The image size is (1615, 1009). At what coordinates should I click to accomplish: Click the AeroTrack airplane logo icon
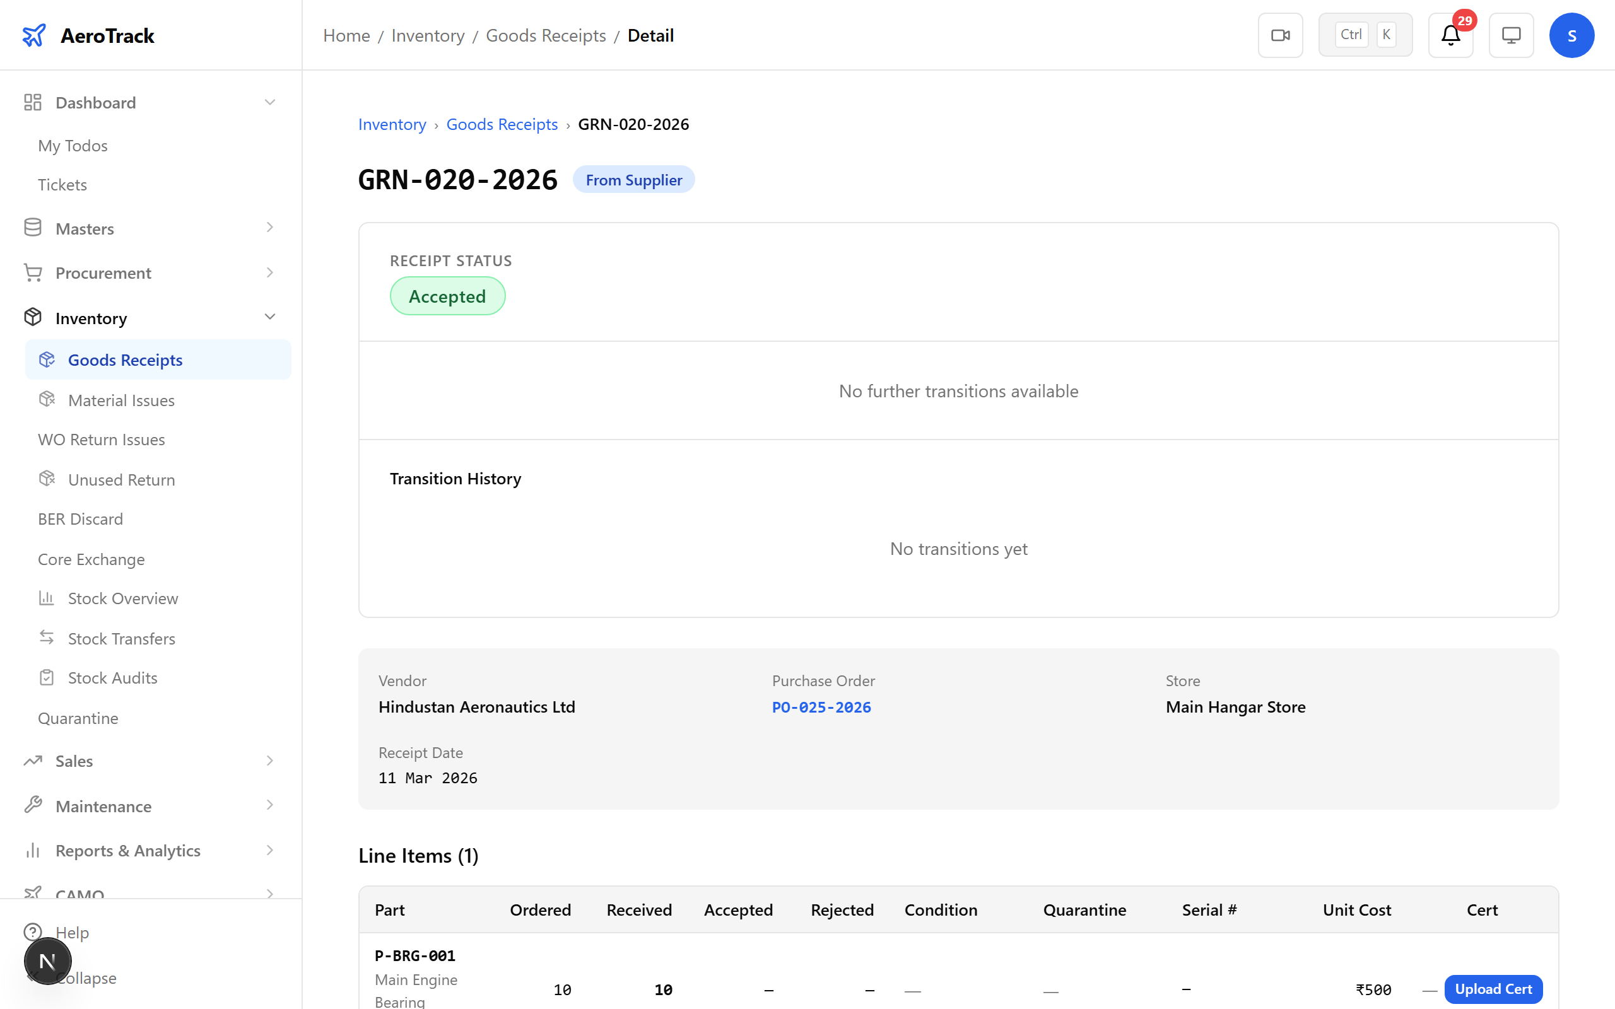[x=34, y=35]
